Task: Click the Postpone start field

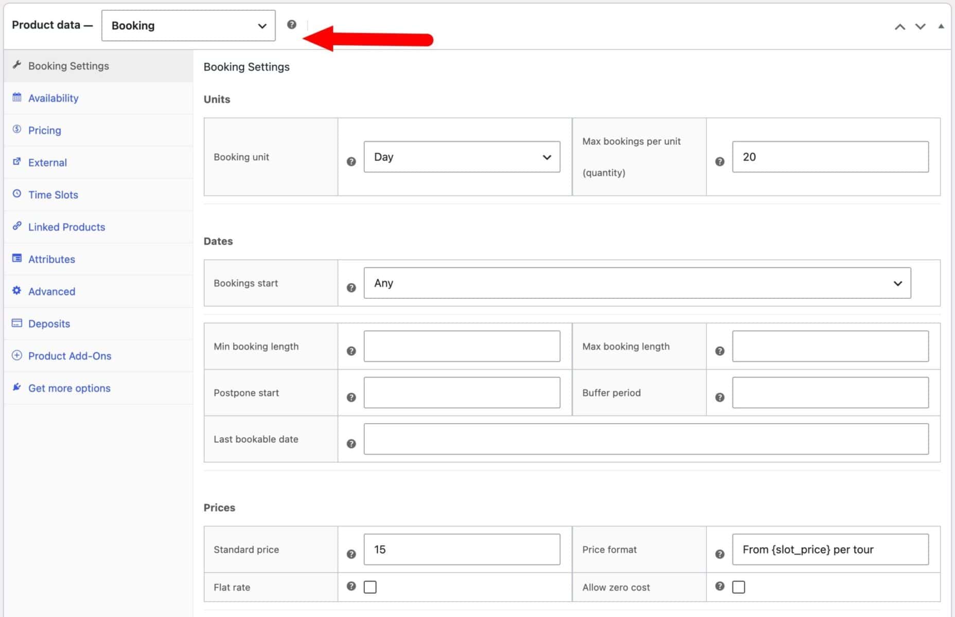Action: [x=462, y=392]
